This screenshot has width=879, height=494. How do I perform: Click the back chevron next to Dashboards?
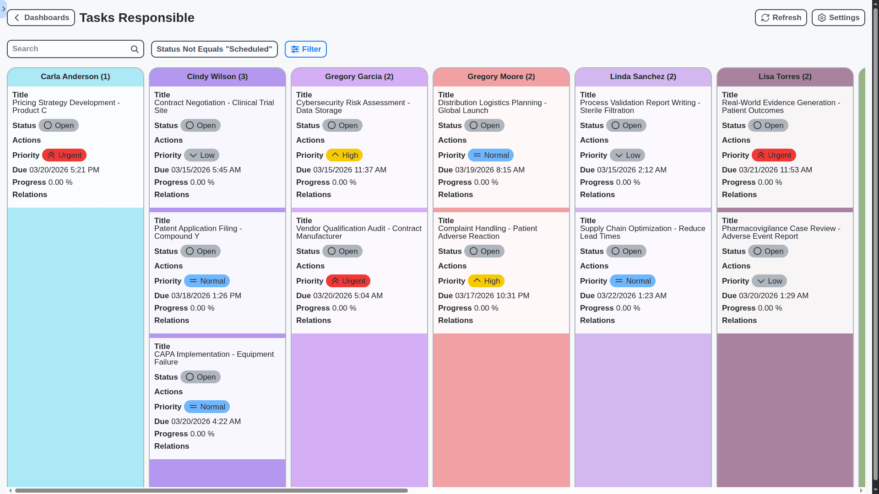pos(16,17)
